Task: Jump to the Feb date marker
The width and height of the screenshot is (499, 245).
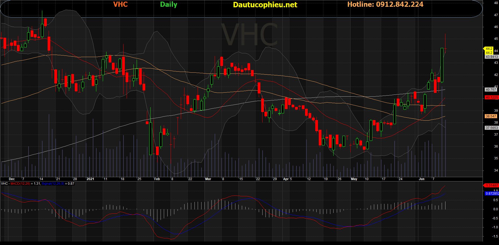Action: click(157, 179)
